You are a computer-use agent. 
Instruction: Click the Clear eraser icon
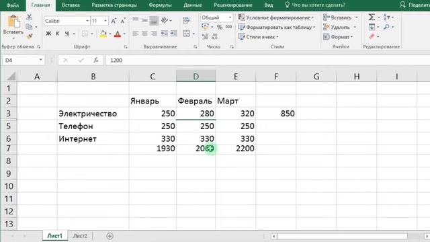click(372, 36)
